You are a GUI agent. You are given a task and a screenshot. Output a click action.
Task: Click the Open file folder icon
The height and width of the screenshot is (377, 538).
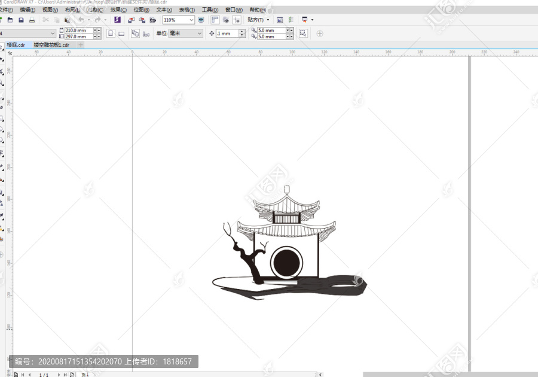point(10,20)
